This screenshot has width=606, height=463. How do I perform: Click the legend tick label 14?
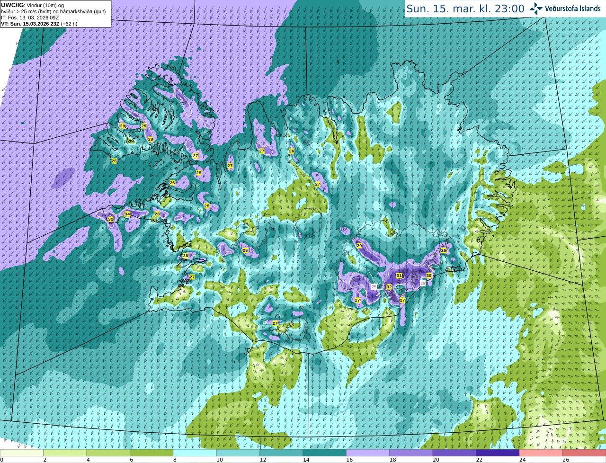point(306,460)
